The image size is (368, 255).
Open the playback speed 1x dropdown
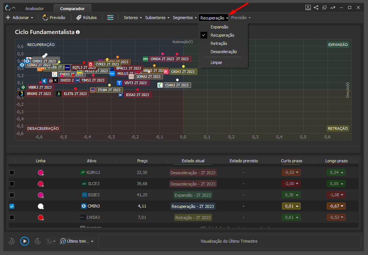pyautogui.click(x=51, y=241)
